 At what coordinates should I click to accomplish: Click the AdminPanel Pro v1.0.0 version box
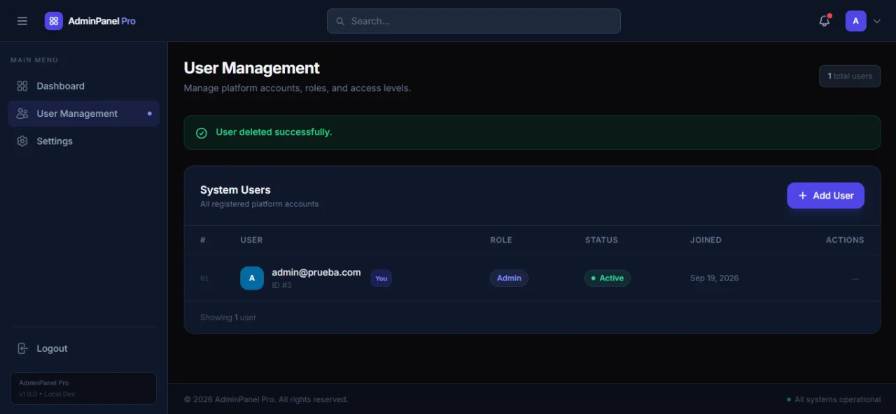83,388
